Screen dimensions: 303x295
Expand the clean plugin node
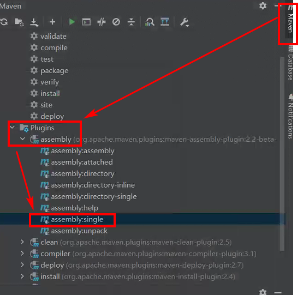(22, 242)
